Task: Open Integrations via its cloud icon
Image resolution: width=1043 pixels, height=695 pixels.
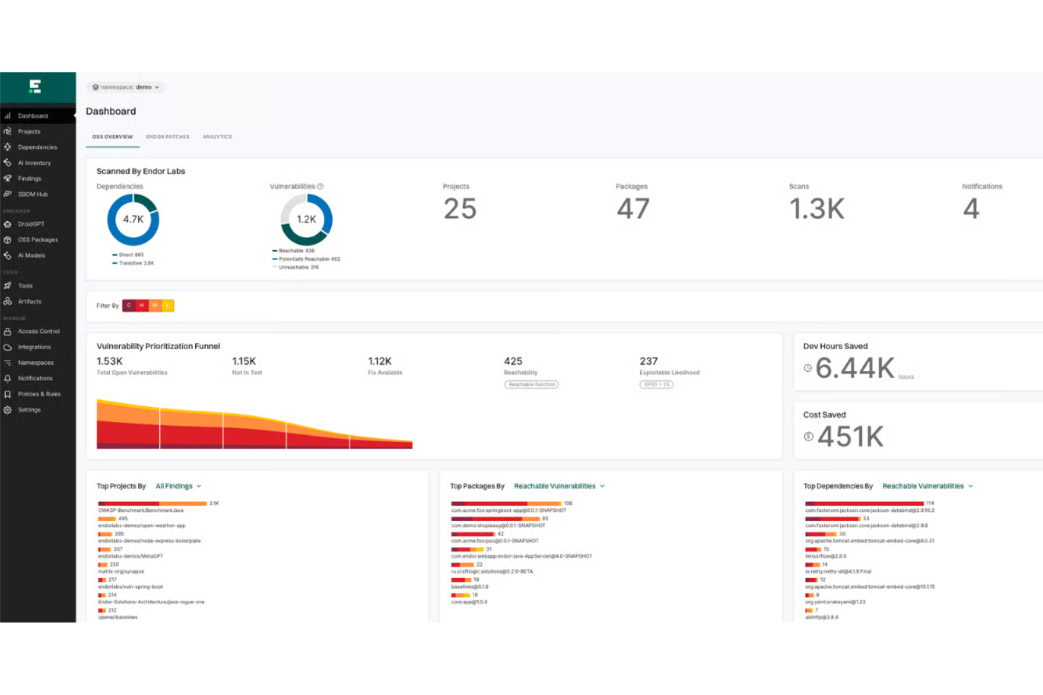Action: [x=8, y=347]
